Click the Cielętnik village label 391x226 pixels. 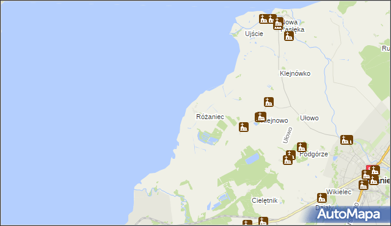click(x=265, y=200)
